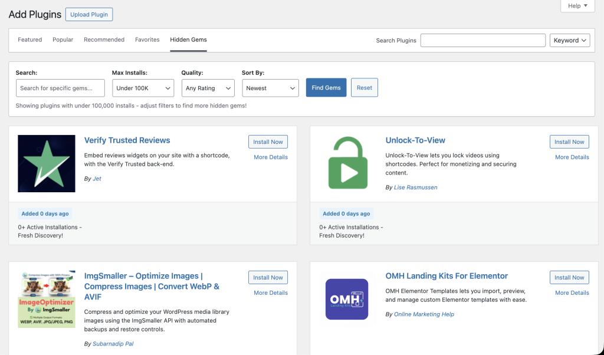Click the Find Gems button

tap(326, 88)
